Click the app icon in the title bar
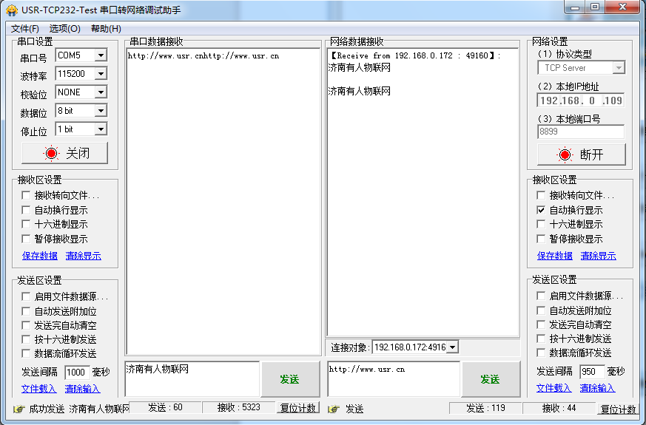Viewport: 646px width, 425px height. (x=11, y=10)
